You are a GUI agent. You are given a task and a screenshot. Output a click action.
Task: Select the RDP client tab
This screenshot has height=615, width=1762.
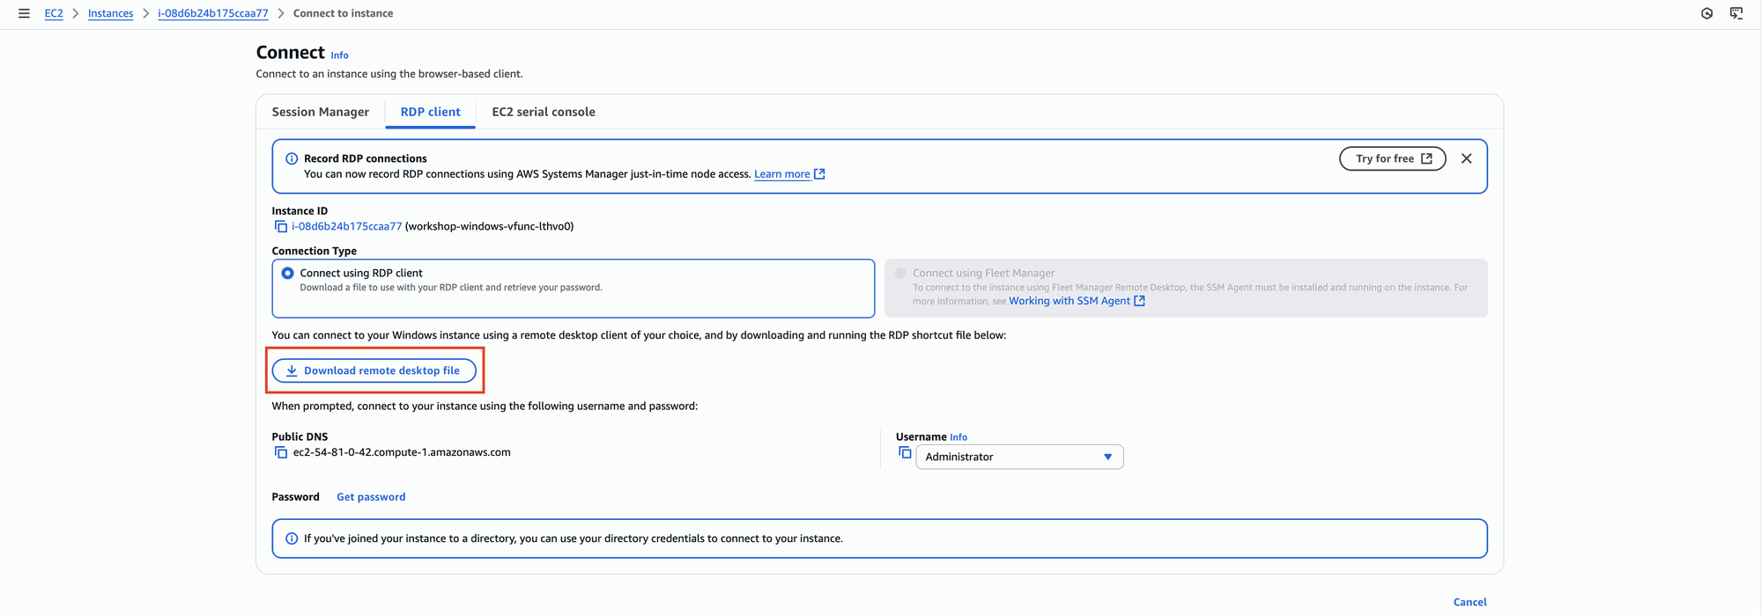430,112
